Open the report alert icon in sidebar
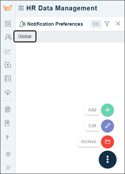This screenshot has width=125, height=174. pos(8,79)
